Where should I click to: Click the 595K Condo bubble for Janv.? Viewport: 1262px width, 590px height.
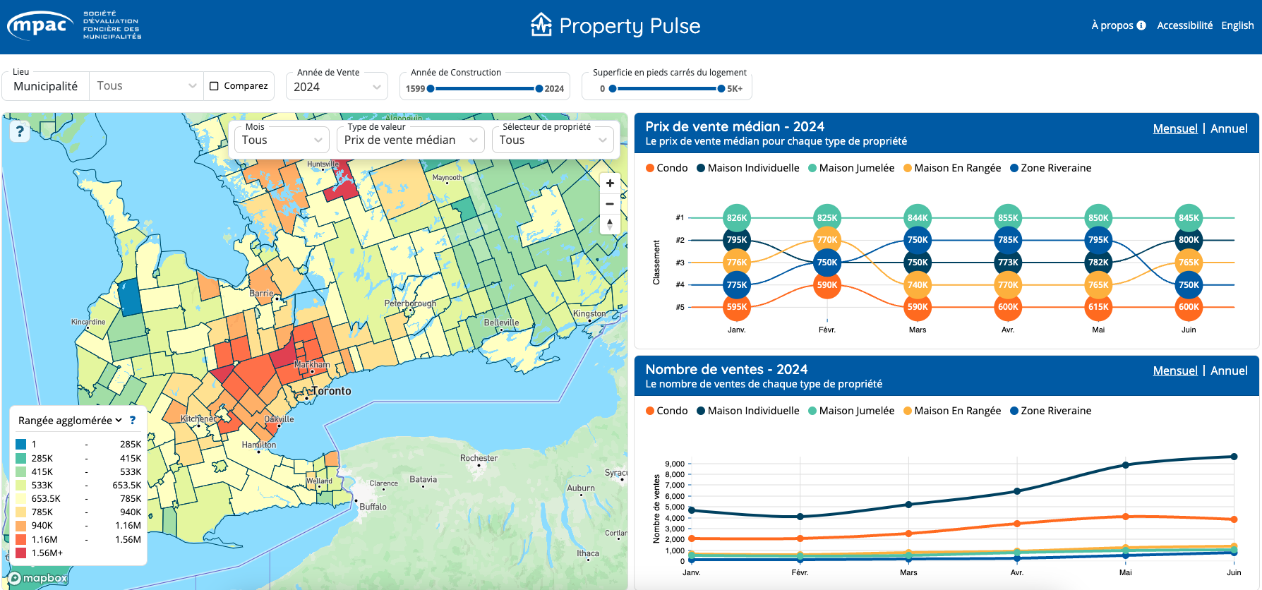coord(737,307)
